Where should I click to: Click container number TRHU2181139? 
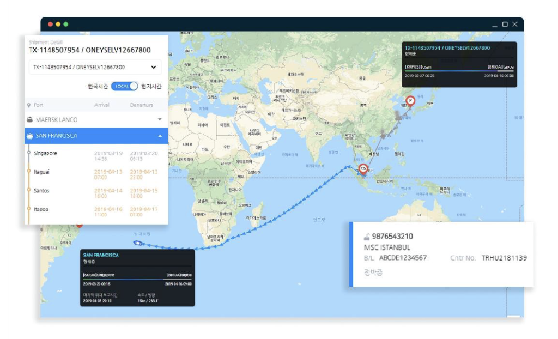[504, 258]
